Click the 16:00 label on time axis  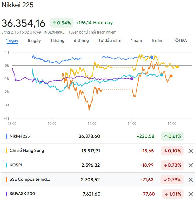172,124
